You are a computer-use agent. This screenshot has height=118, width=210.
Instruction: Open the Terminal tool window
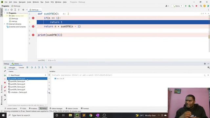(85, 108)
